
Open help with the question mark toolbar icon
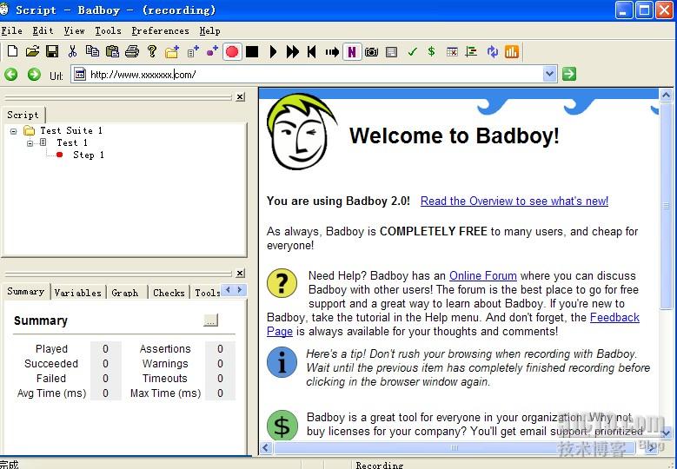pos(151,52)
